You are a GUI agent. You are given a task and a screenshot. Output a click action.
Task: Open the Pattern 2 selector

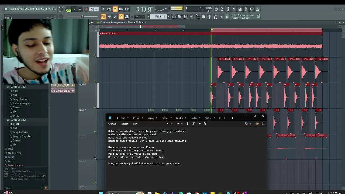[x=160, y=16]
